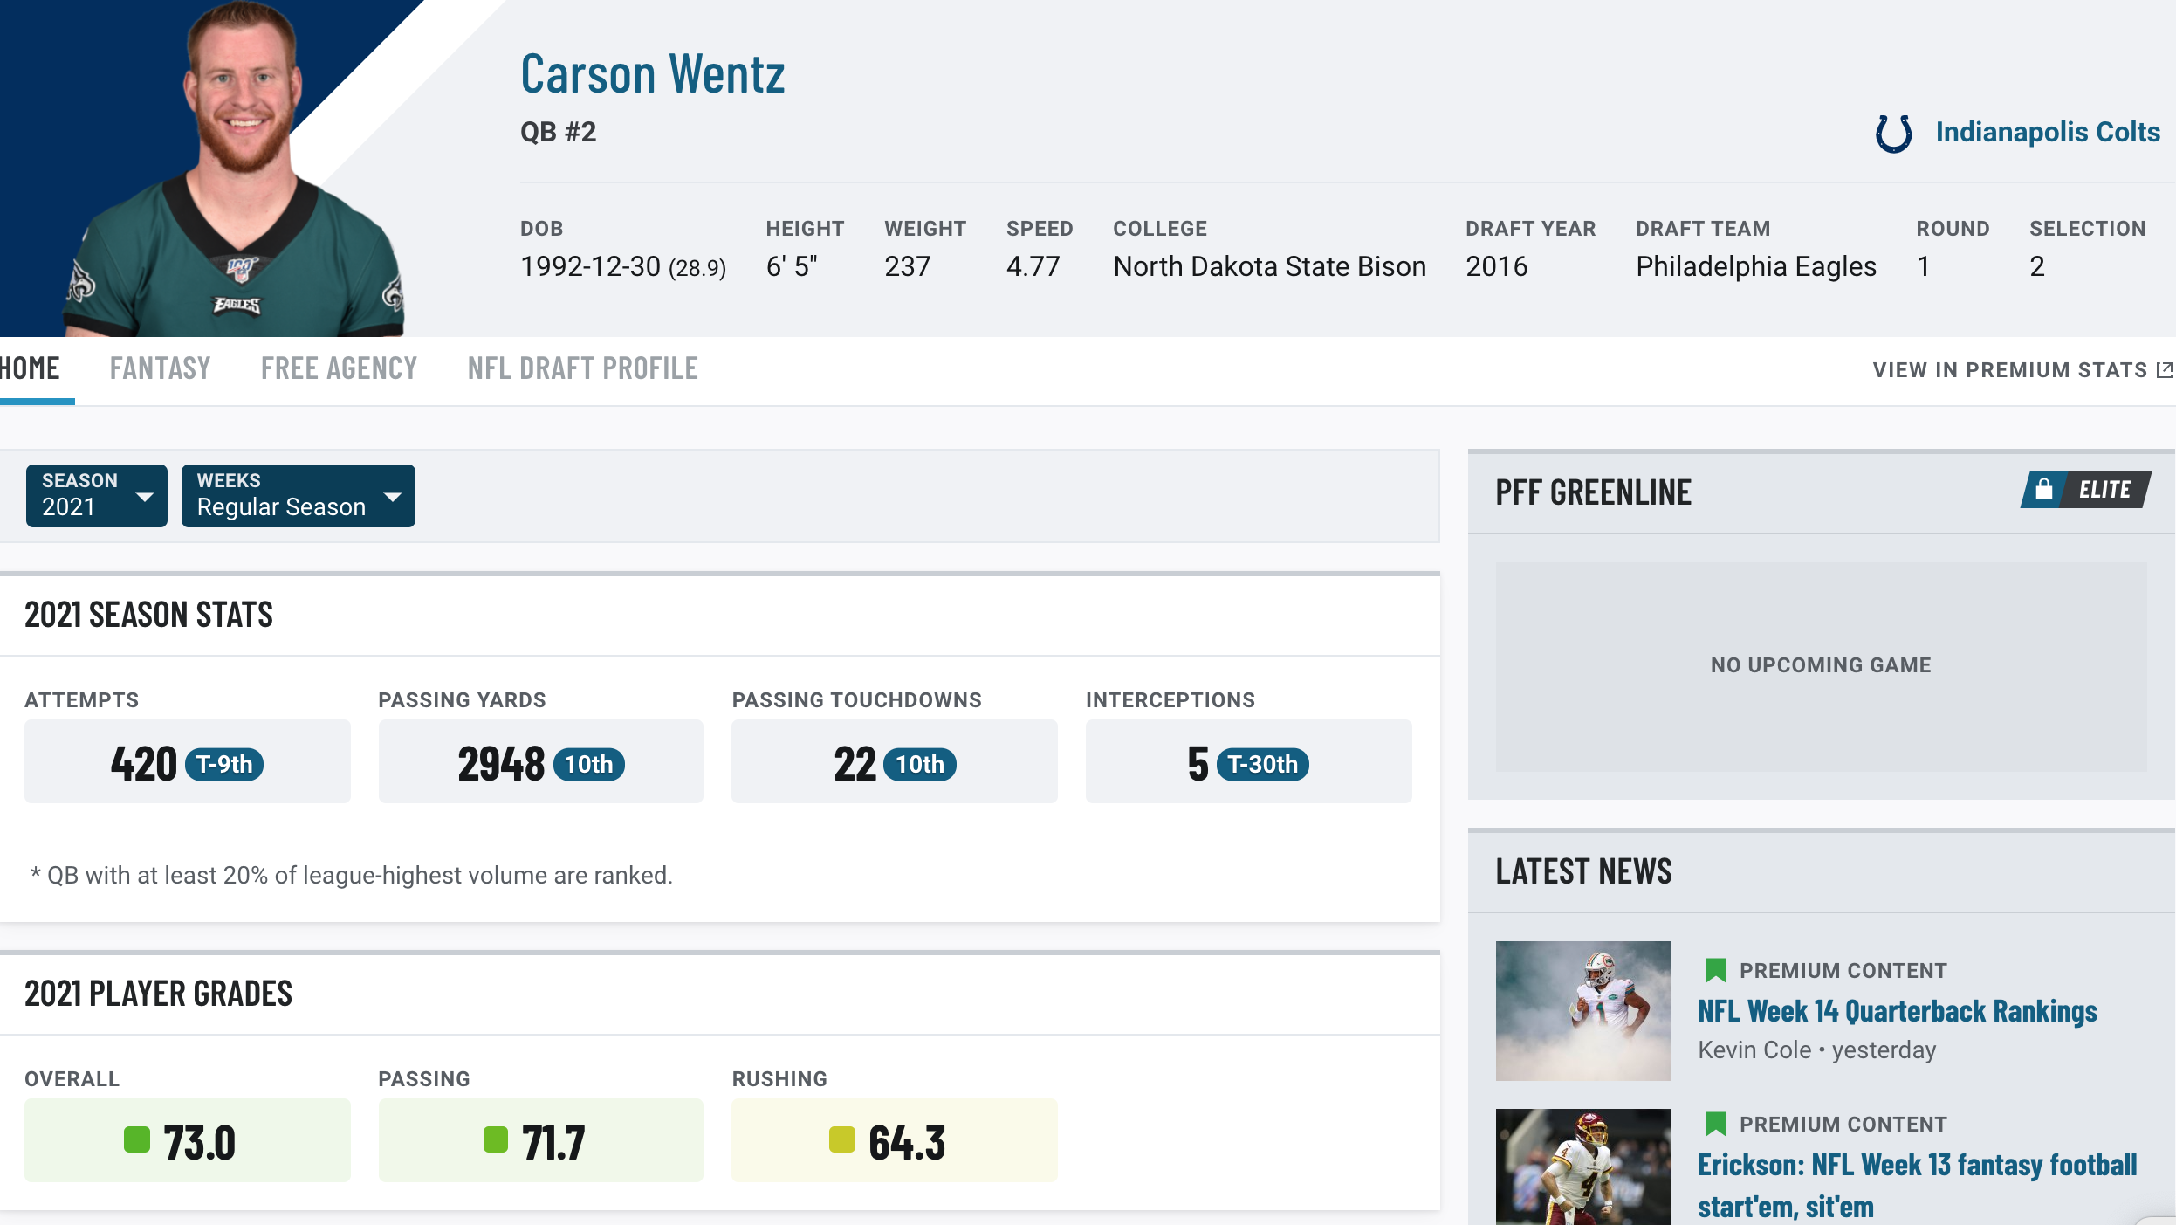Image resolution: width=2176 pixels, height=1225 pixels.
Task: Click the Indianapolis Colts horseshoe logo
Action: pos(1893,133)
